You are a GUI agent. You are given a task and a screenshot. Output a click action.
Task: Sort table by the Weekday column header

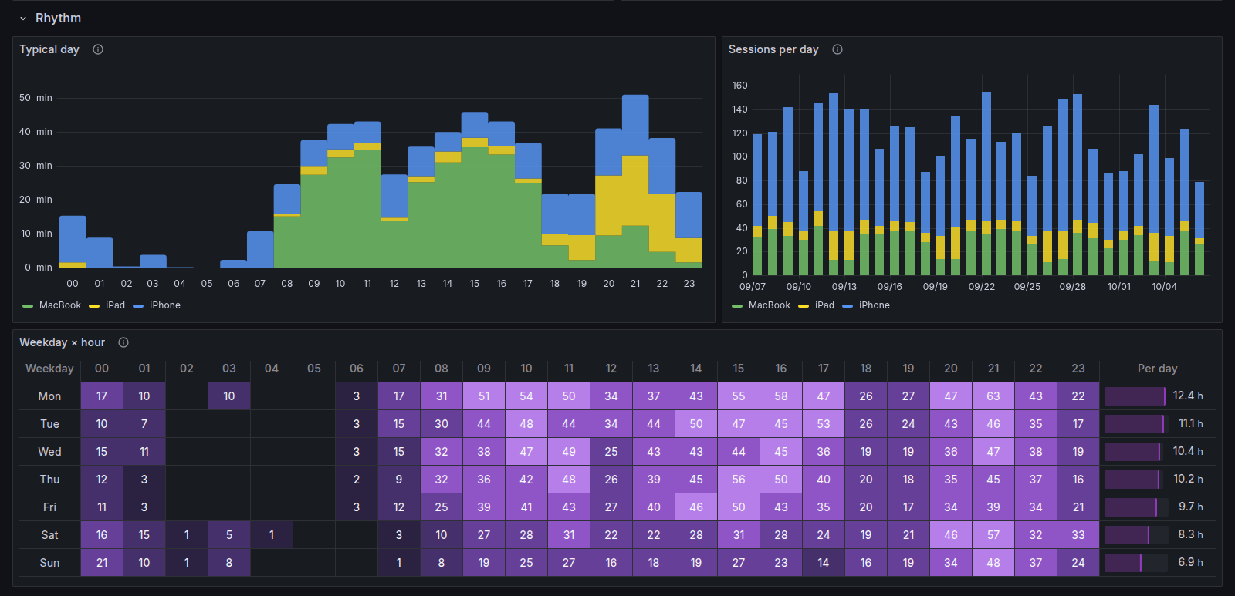pyautogui.click(x=49, y=369)
